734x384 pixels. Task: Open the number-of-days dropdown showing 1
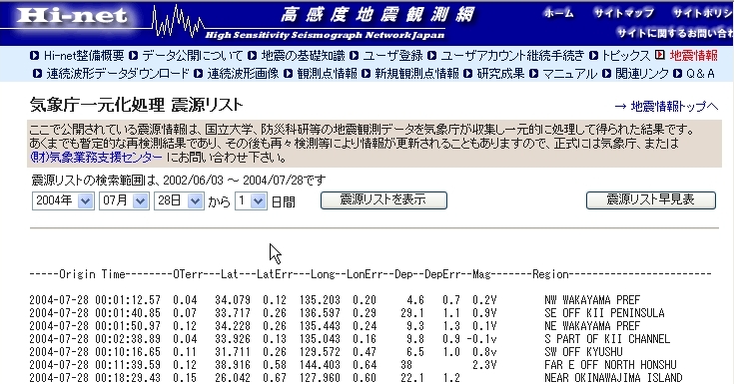(x=251, y=201)
